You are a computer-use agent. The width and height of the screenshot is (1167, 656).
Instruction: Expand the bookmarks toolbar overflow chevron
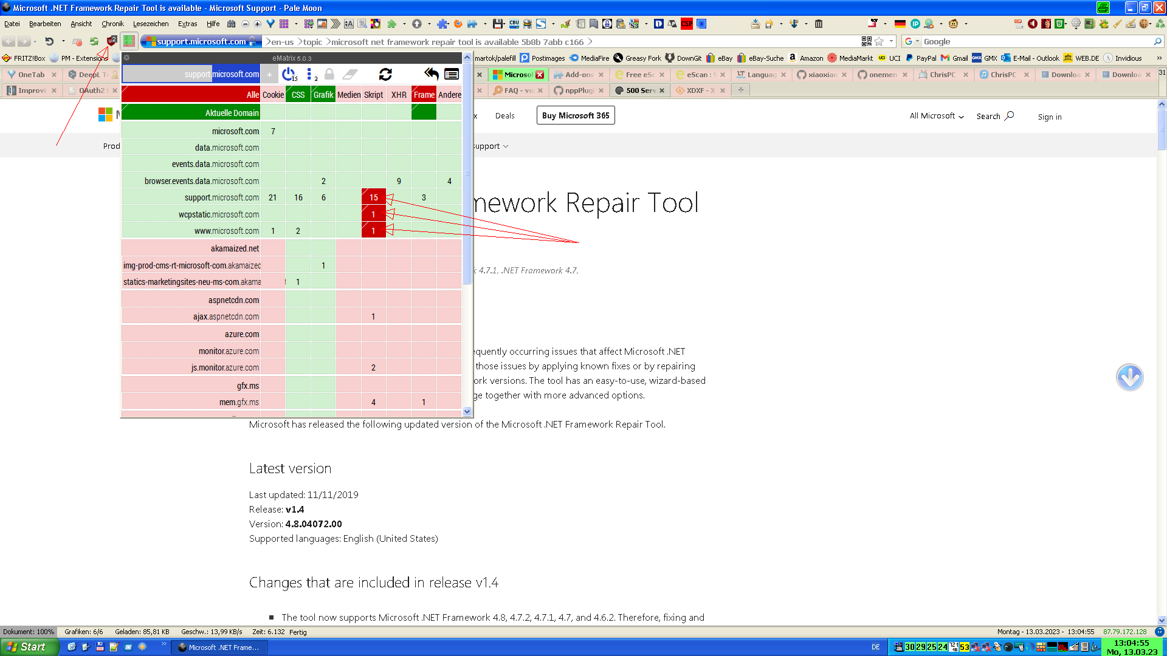(1158, 58)
